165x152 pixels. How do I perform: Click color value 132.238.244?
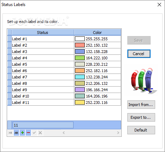97,77
